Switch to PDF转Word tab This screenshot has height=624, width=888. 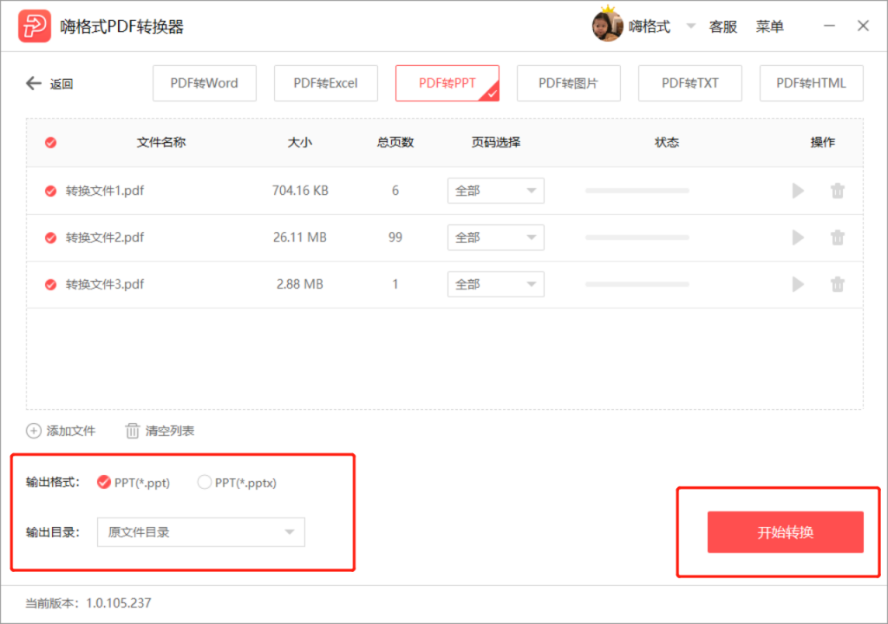205,83
